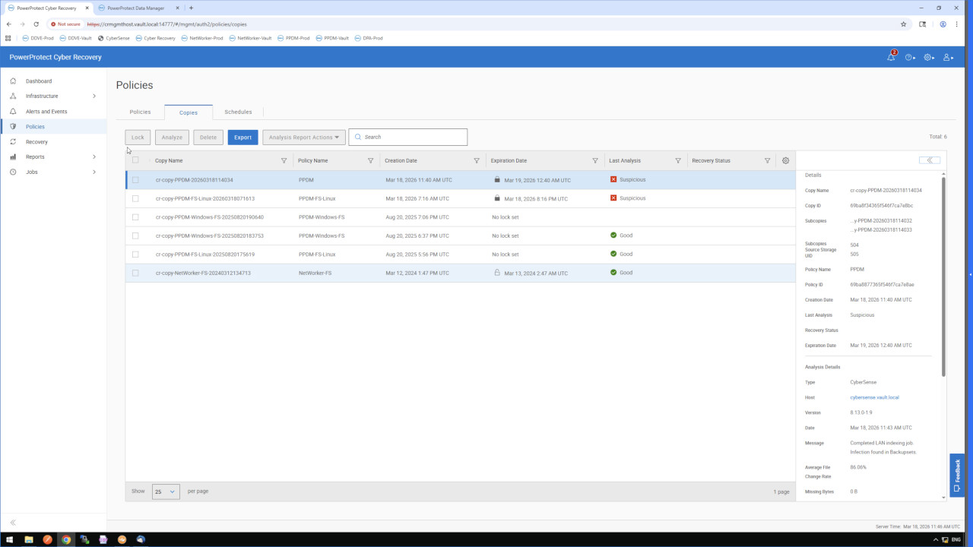Open the table column settings gear
973x547 pixels.
[786, 160]
